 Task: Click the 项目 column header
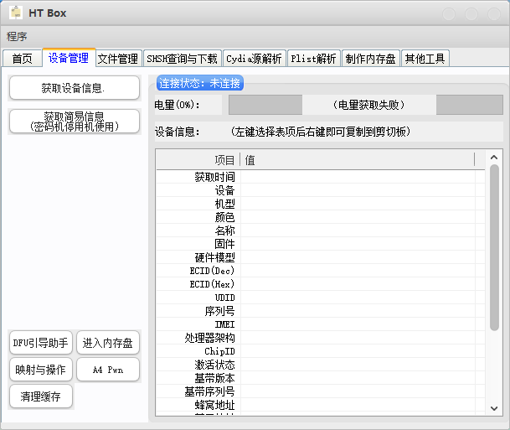198,160
